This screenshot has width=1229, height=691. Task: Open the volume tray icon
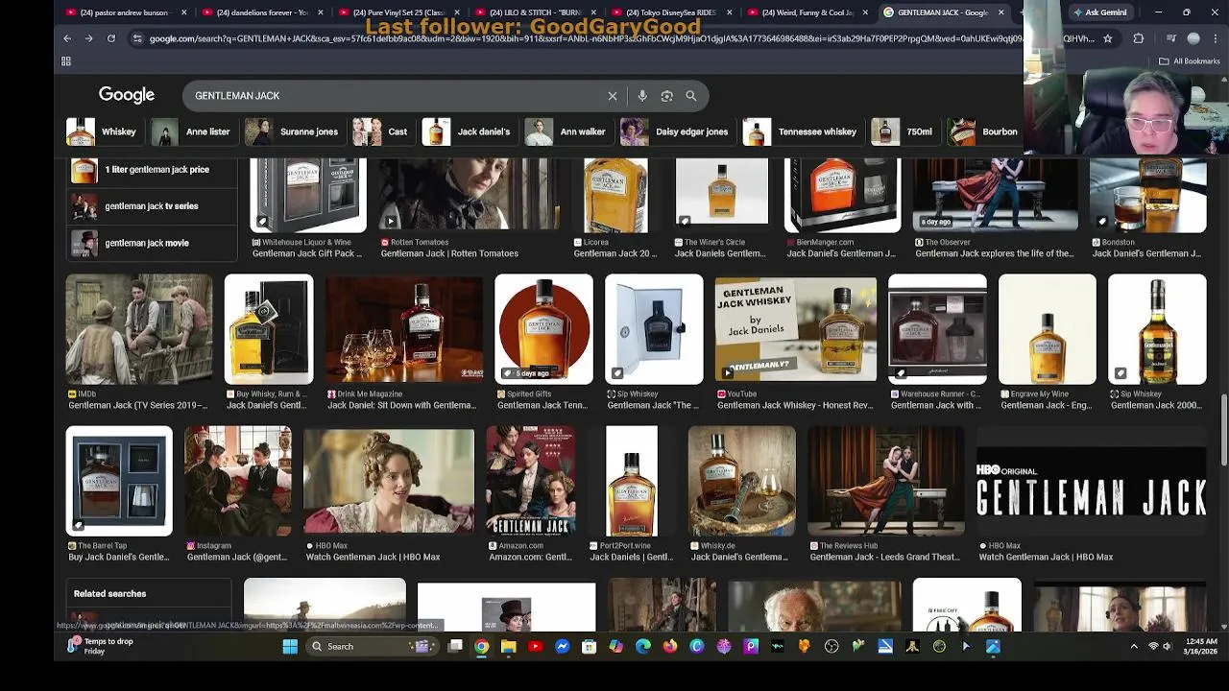pyautogui.click(x=1168, y=647)
